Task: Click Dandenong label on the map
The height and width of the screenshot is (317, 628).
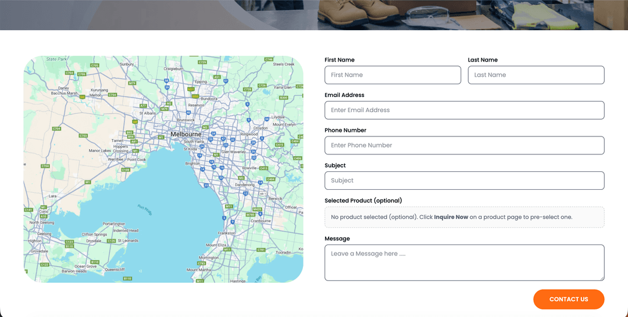Action: [244, 185]
